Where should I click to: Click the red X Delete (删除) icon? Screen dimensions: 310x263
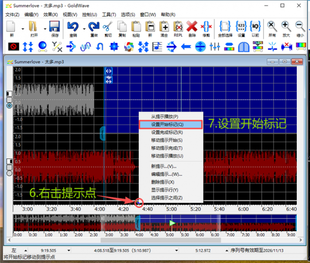(x=192, y=27)
